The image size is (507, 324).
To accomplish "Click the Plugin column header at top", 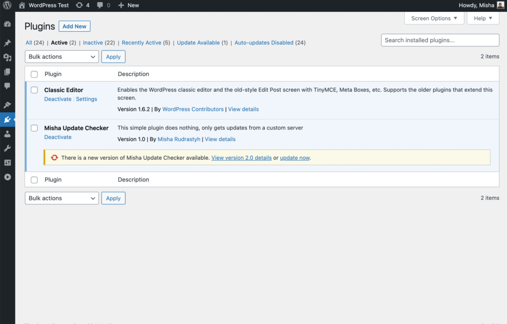I will [x=53, y=74].
